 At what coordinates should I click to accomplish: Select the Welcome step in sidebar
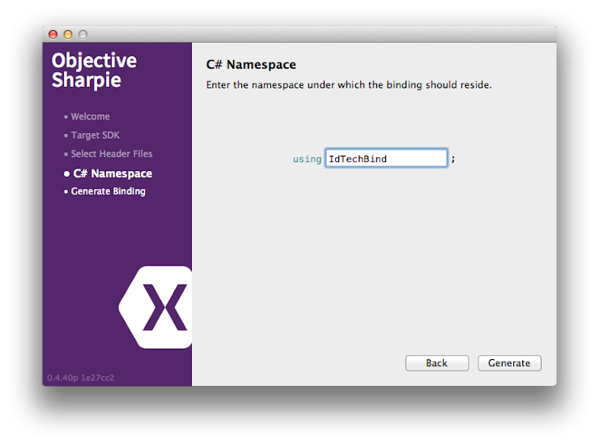pos(90,117)
